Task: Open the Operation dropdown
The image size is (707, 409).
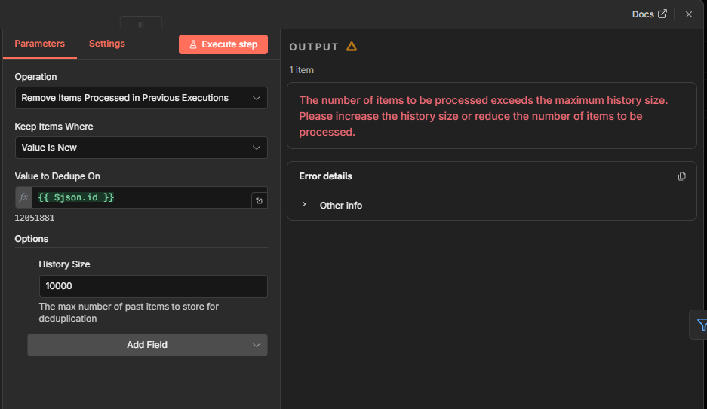Action: point(141,98)
